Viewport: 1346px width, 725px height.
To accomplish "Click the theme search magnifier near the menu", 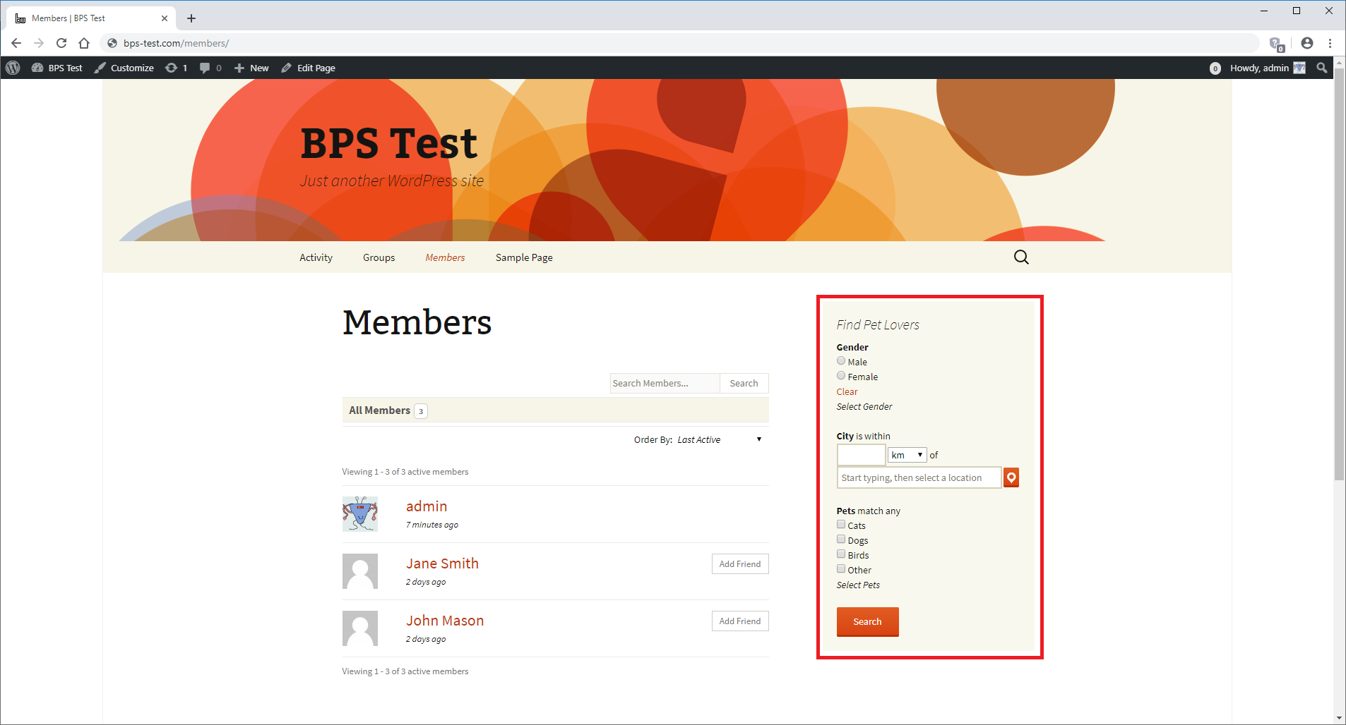I will tap(1021, 257).
